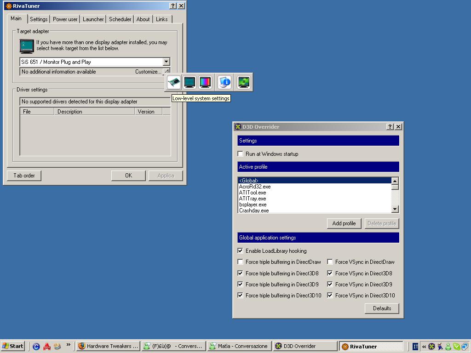This screenshot has height=353, width=471.
Task: Select bsplayer.exe profile
Action: tap(315, 205)
